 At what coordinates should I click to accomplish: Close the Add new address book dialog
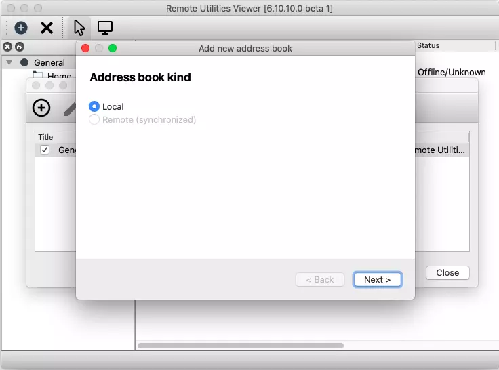tap(85, 48)
